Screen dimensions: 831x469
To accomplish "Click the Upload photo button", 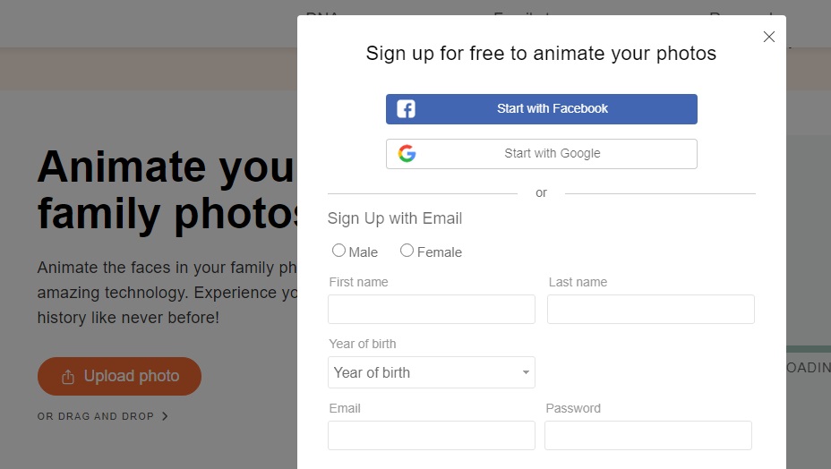I will click(119, 376).
